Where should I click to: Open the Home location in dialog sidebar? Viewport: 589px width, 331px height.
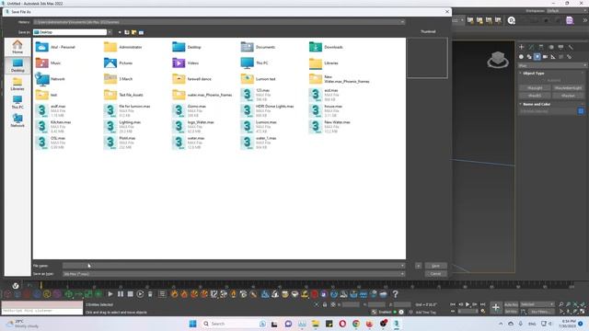tap(17, 47)
